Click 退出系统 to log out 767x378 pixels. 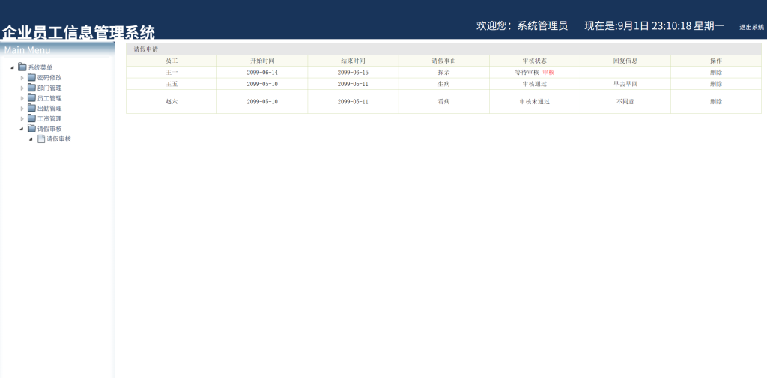click(x=752, y=28)
